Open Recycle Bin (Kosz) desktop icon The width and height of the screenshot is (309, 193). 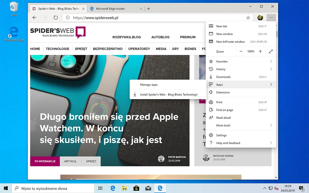14,9
